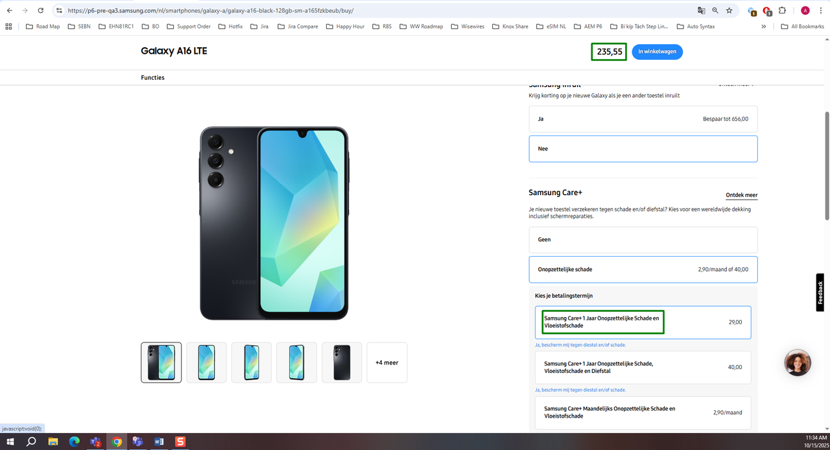830x450 pixels.
Task: Open the Extensions puzzle icon
Action: click(x=782, y=10)
